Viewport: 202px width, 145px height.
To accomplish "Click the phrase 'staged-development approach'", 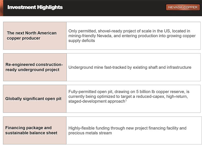I will tap(96, 101).
